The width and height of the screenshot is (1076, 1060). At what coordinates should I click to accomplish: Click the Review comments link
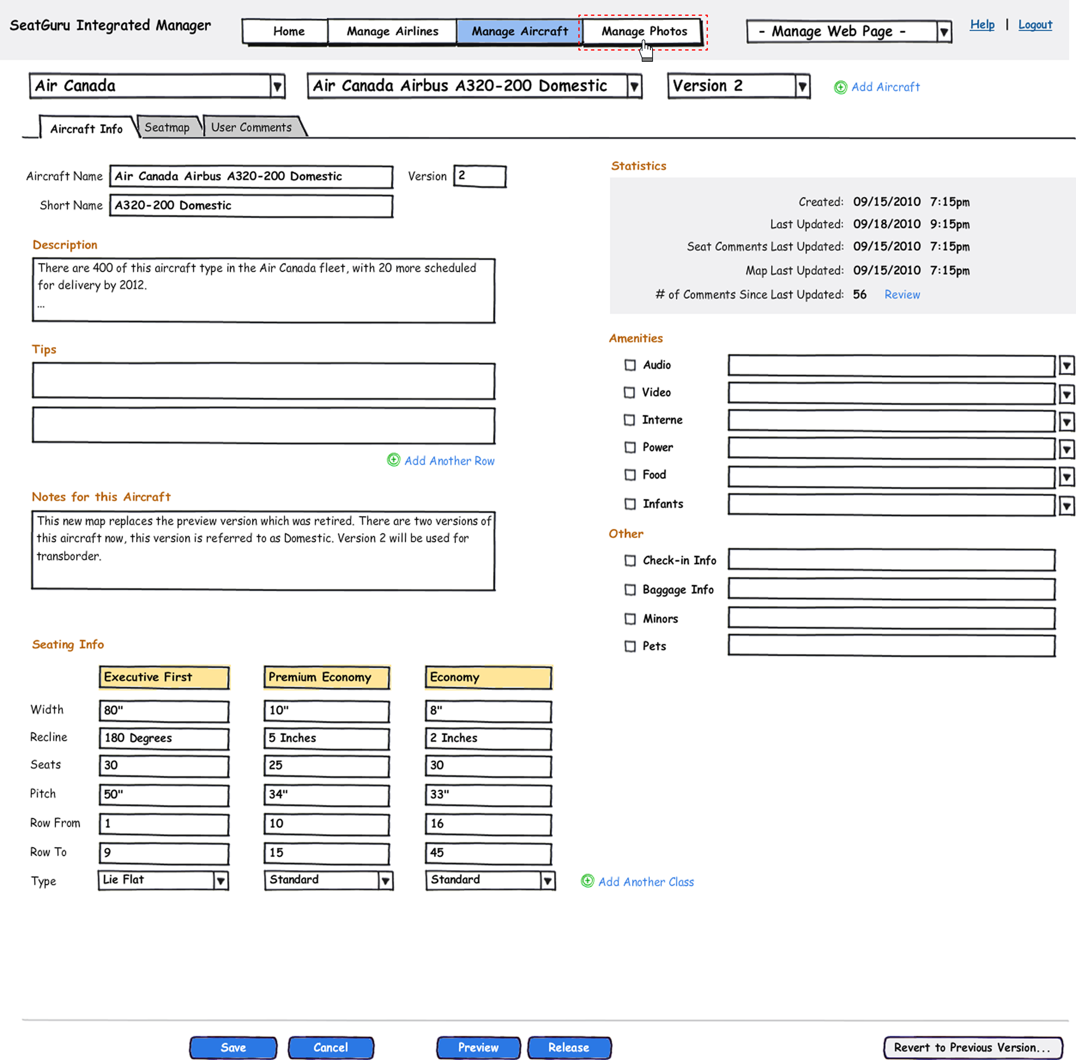[902, 295]
